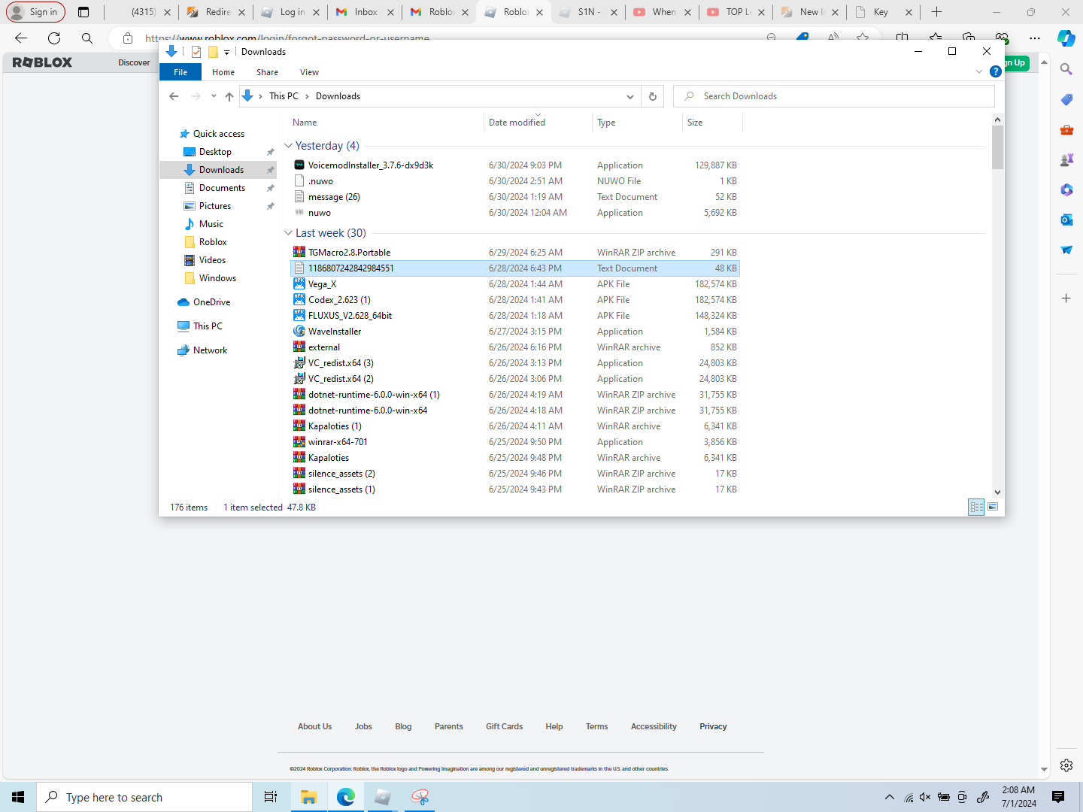The width and height of the screenshot is (1083, 812).
Task: Open Edge sidebar settings gear
Action: click(1066, 765)
